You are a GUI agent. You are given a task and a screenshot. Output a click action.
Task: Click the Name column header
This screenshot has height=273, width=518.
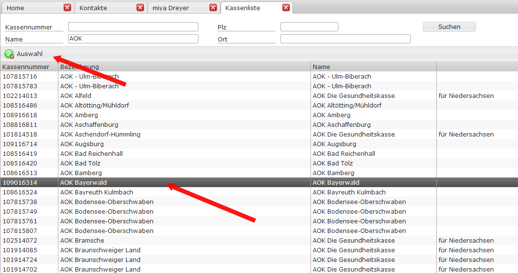pos(374,67)
